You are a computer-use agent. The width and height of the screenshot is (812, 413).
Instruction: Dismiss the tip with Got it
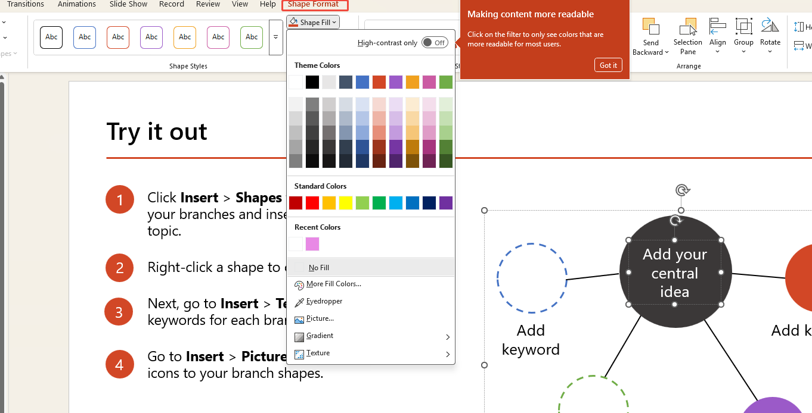(x=608, y=65)
